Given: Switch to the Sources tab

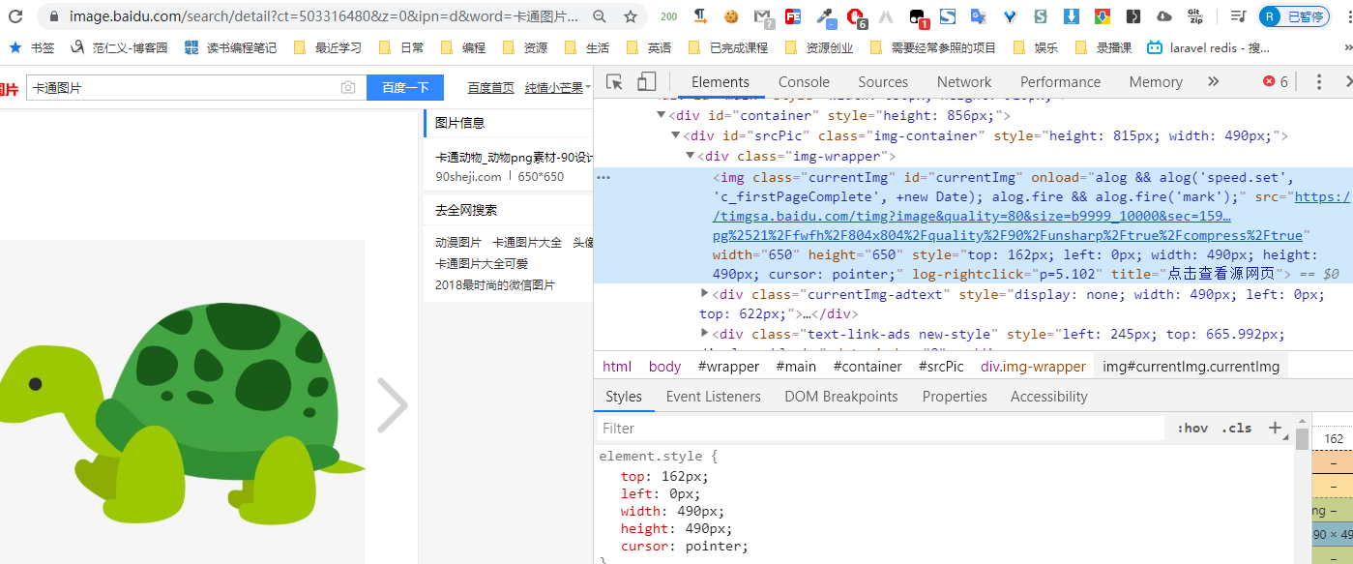Looking at the screenshot, I should coord(883,82).
